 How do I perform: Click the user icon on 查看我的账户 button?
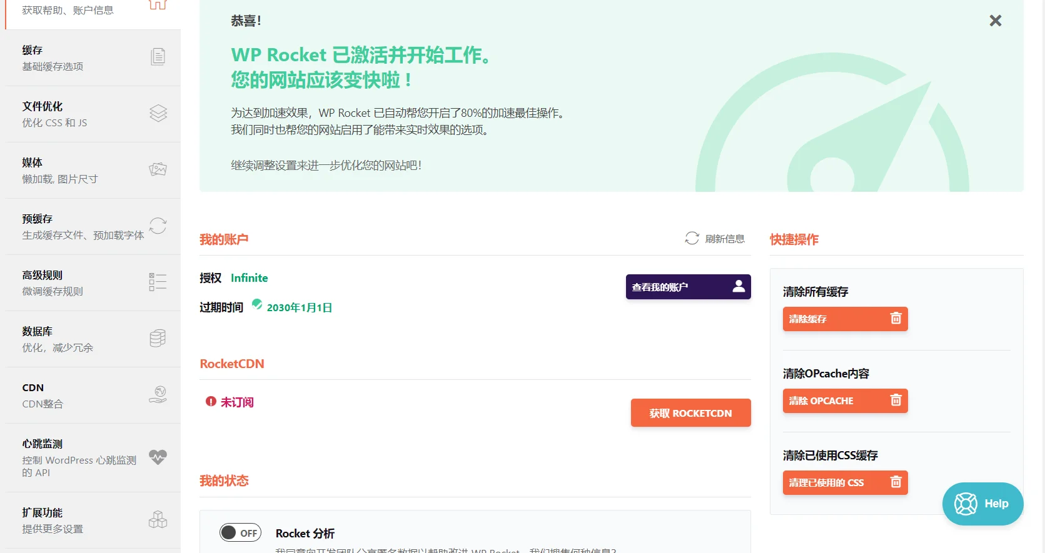739,286
